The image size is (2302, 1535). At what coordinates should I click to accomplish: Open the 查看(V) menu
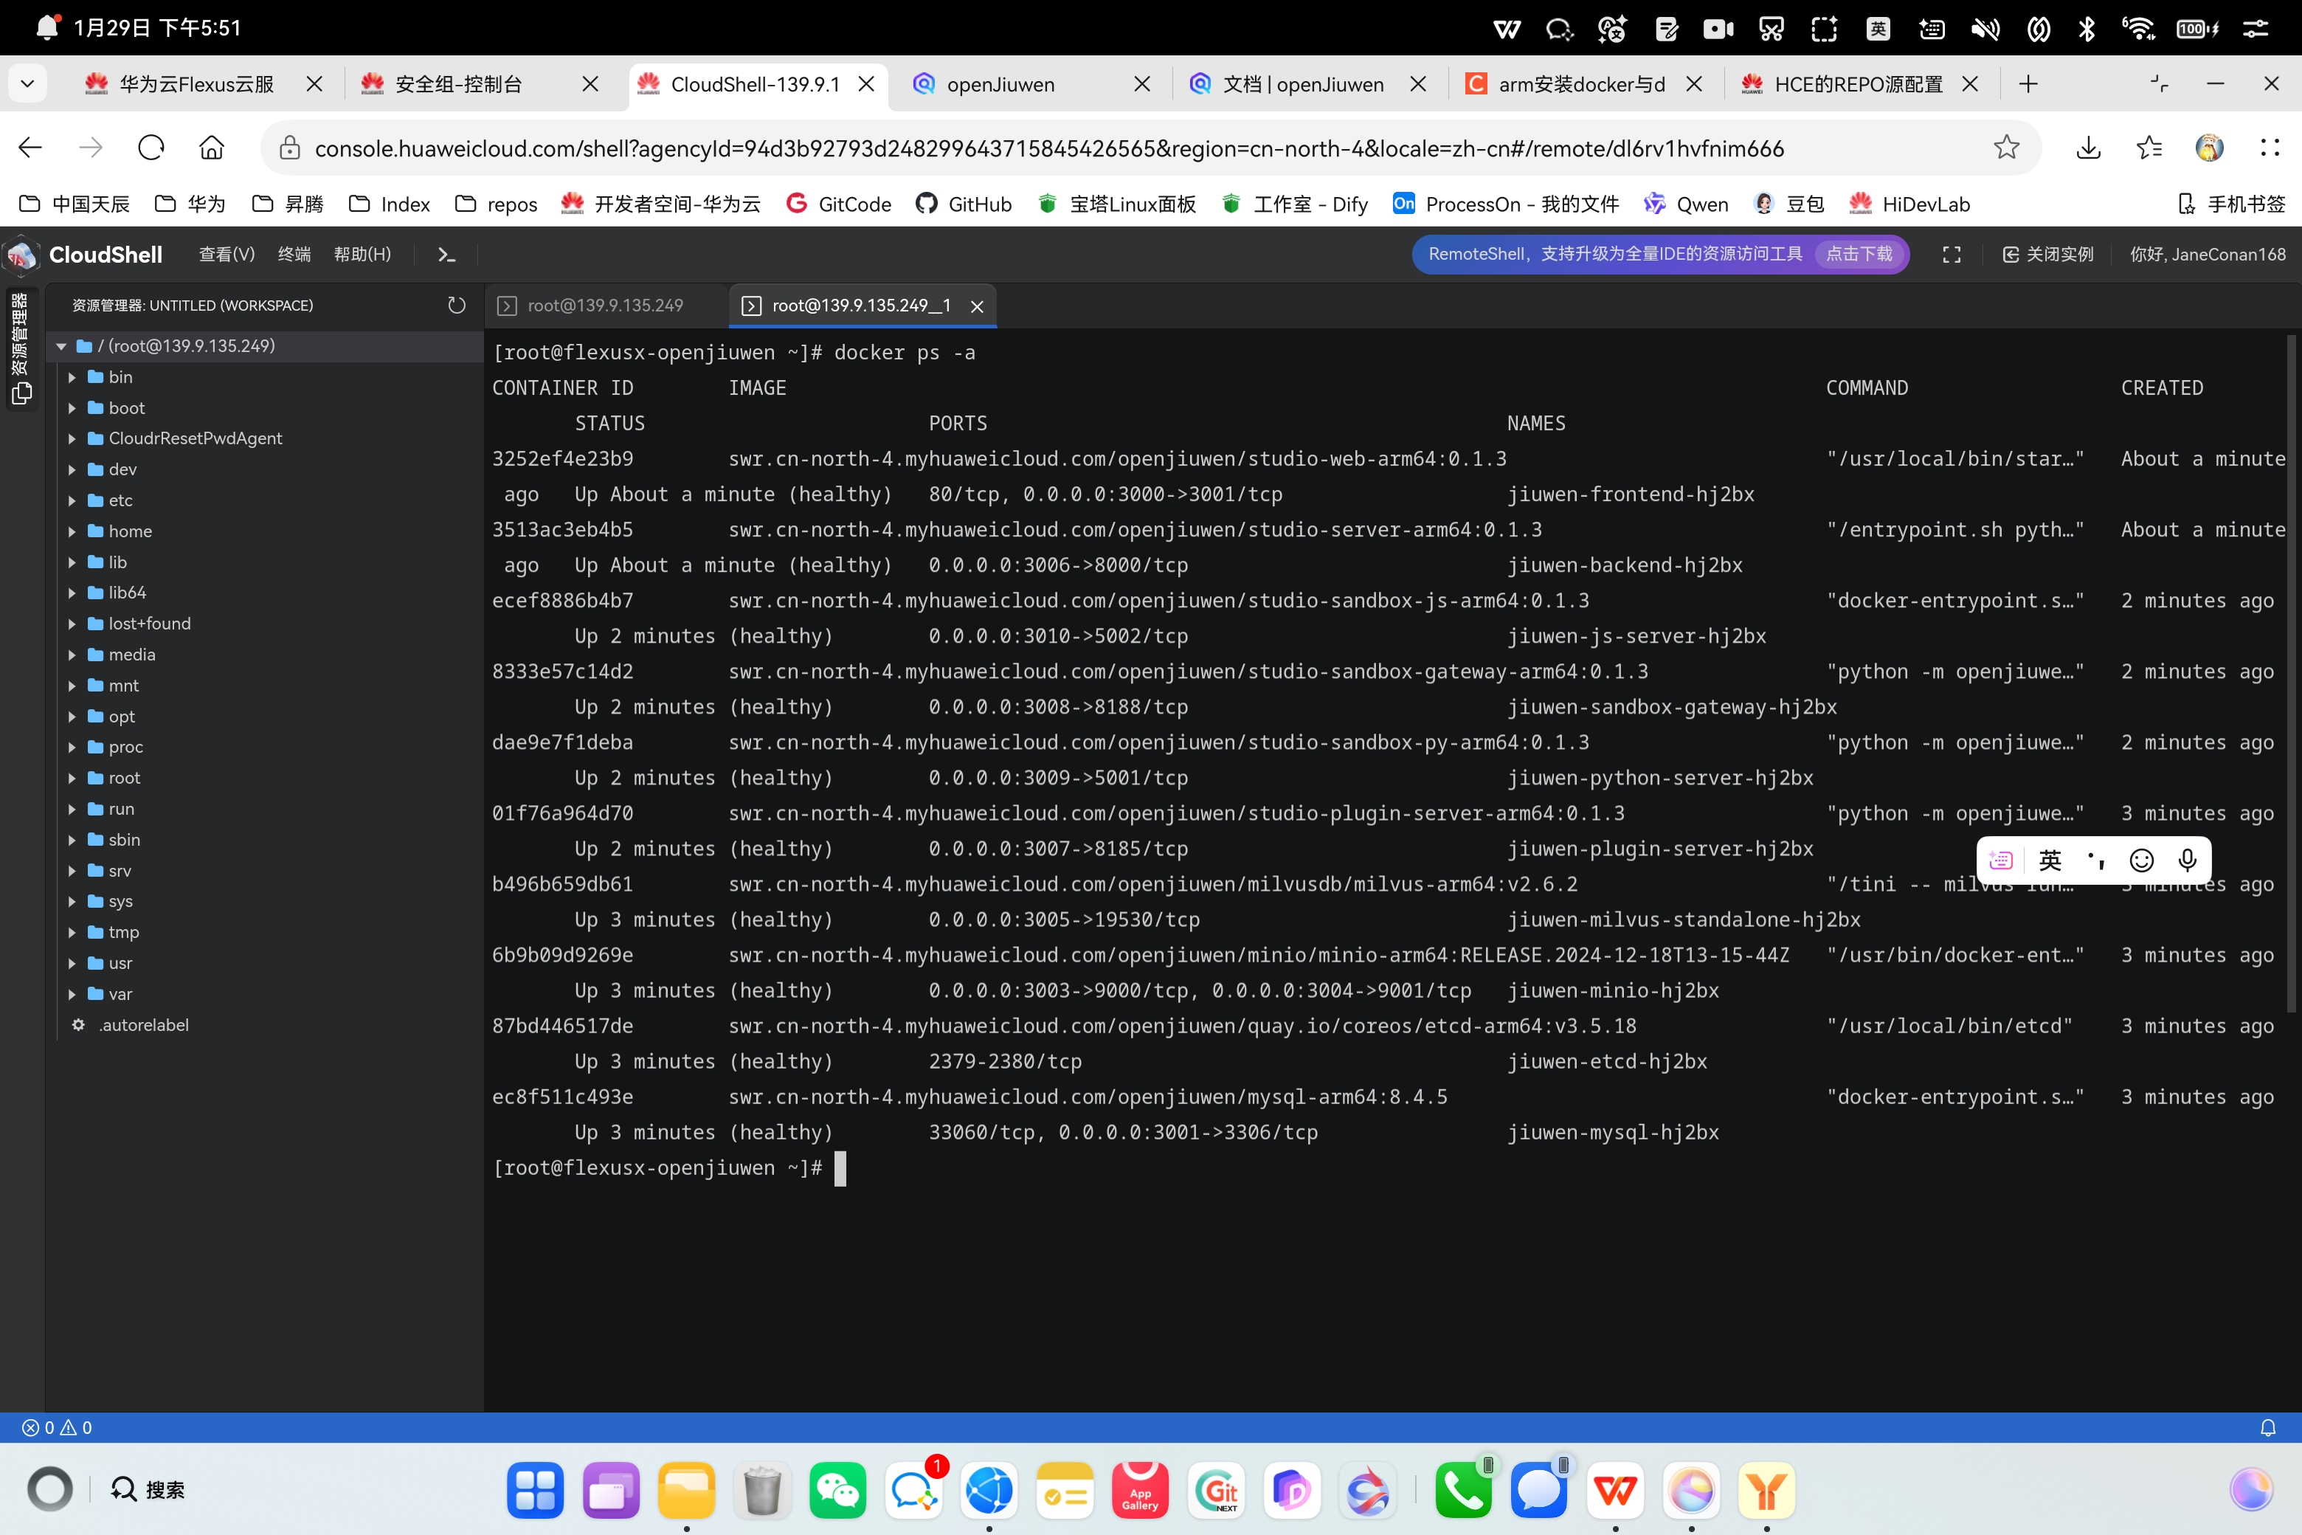tap(226, 255)
